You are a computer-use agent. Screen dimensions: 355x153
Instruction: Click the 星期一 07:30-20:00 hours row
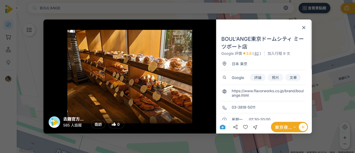coord(251,119)
